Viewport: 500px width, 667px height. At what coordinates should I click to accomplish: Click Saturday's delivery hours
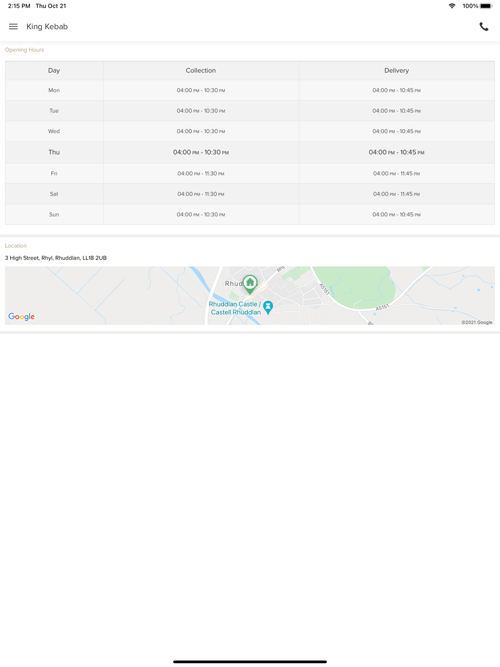(396, 194)
